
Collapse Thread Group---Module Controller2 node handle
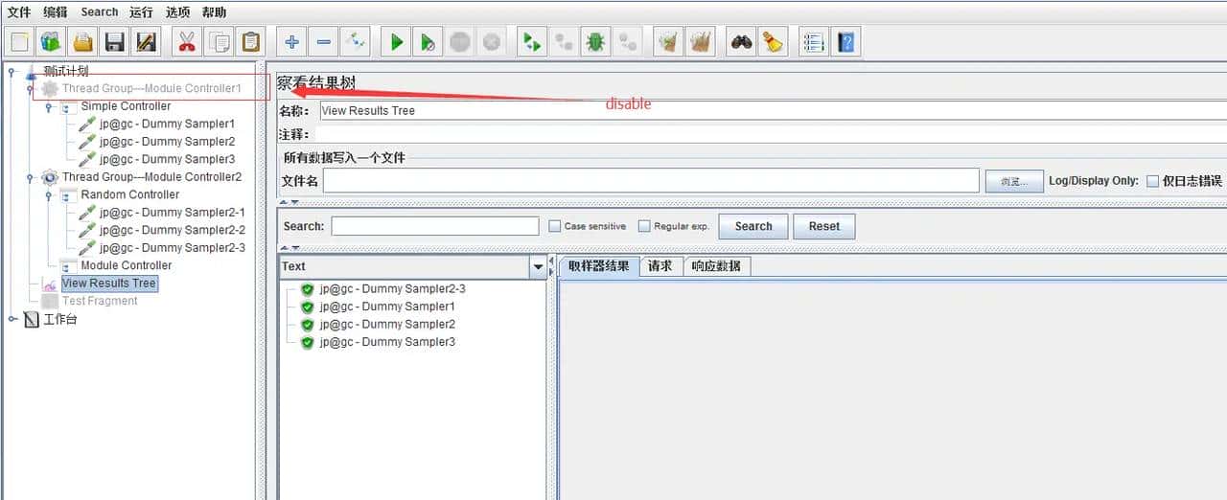point(30,177)
